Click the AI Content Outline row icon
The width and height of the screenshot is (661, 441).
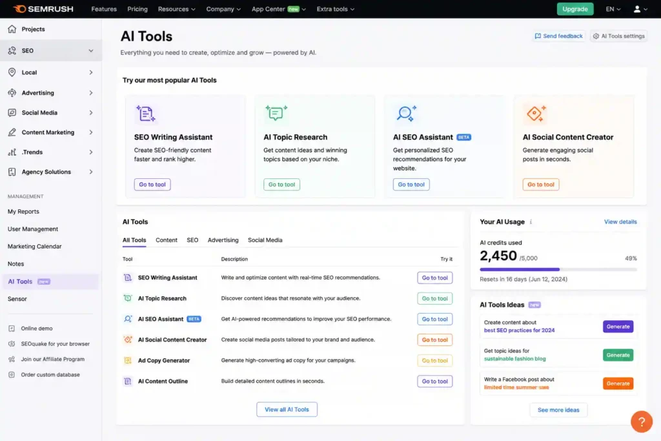click(127, 381)
